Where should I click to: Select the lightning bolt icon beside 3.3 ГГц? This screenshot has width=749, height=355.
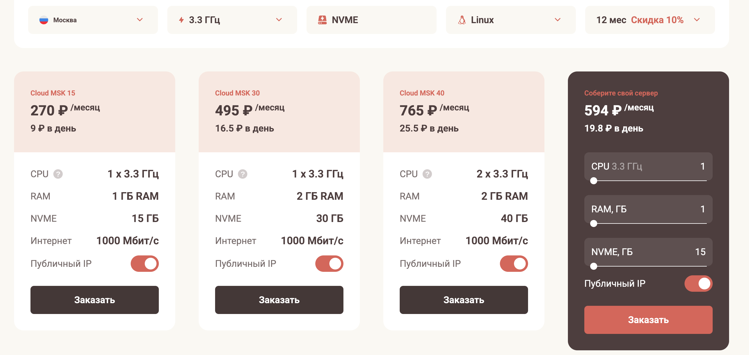coord(181,20)
